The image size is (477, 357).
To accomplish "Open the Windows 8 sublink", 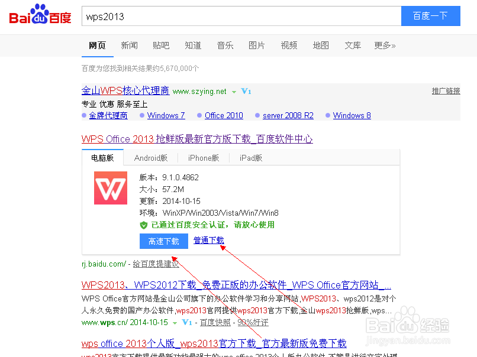I will [352, 115].
